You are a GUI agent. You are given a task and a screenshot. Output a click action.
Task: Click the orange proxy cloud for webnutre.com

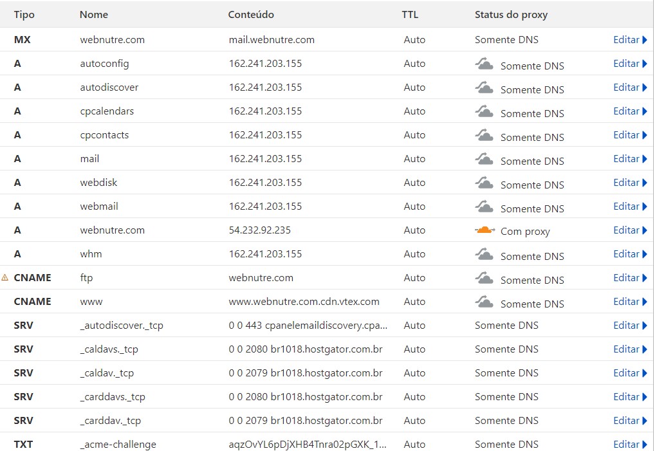coord(484,230)
